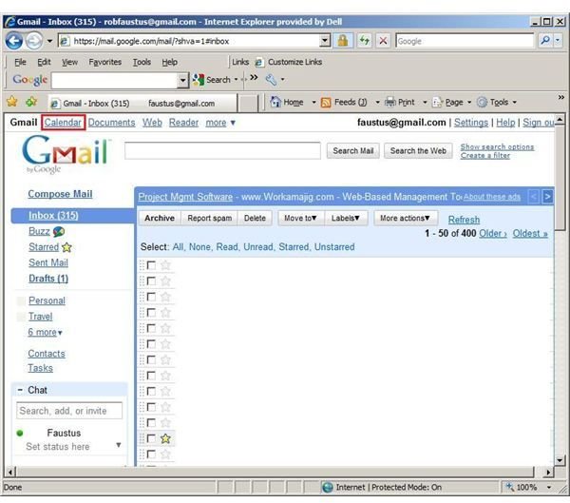Click the Print printer icon
Screen dimensions: 570x503
click(x=390, y=102)
